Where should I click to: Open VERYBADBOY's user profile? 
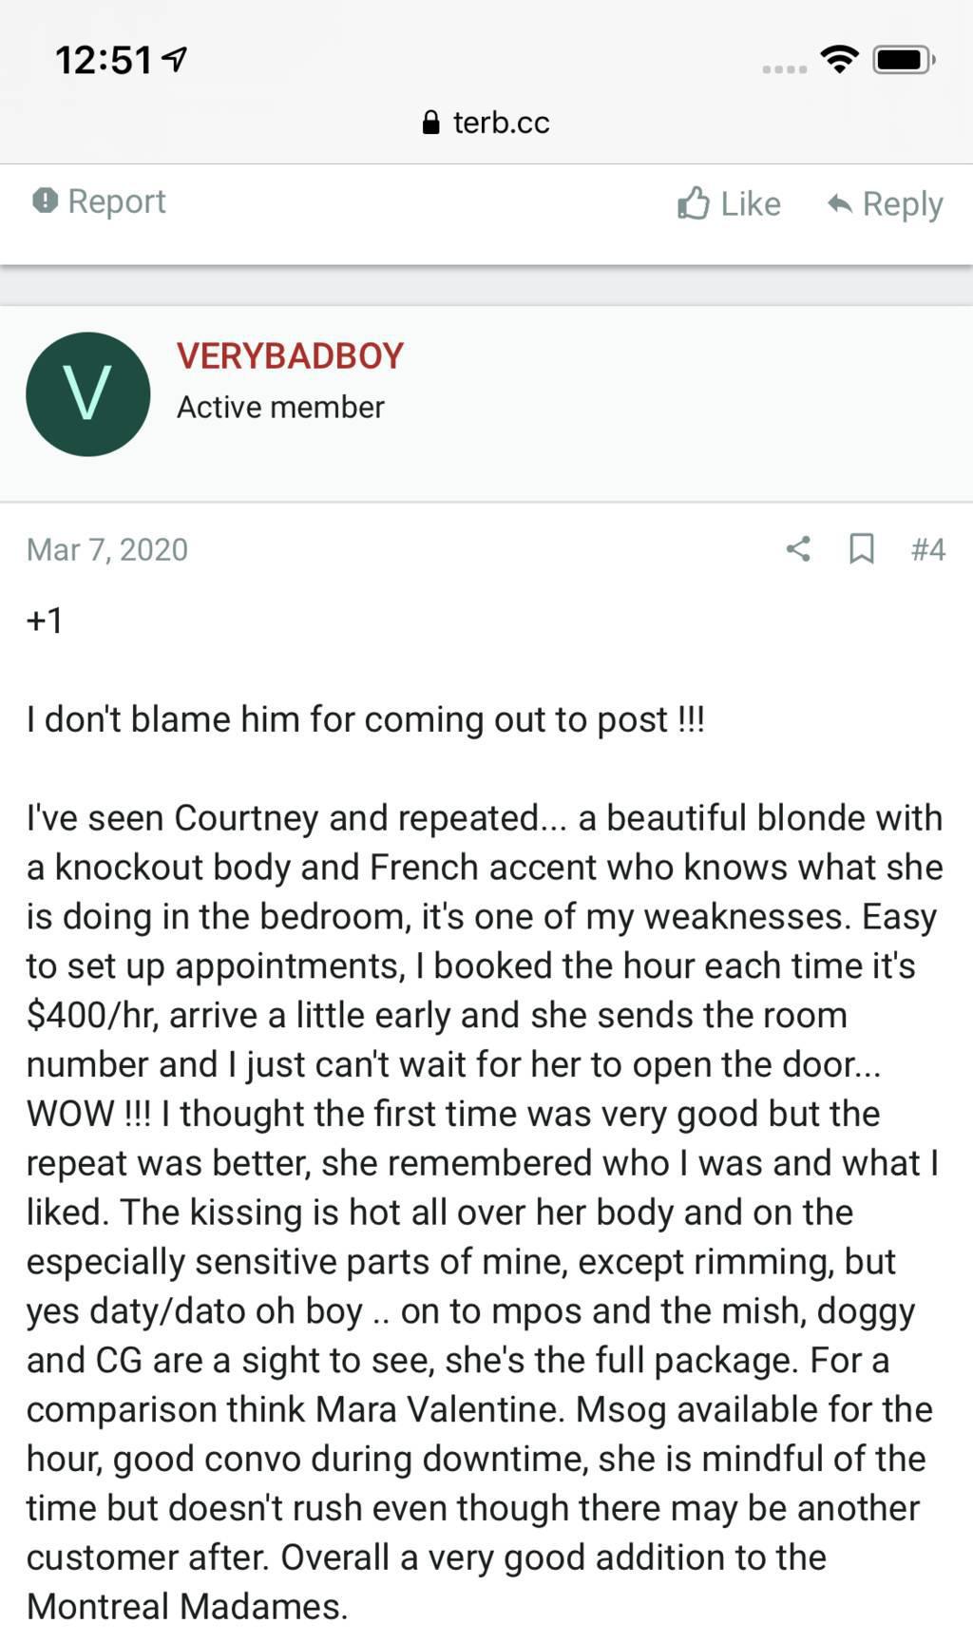point(290,356)
